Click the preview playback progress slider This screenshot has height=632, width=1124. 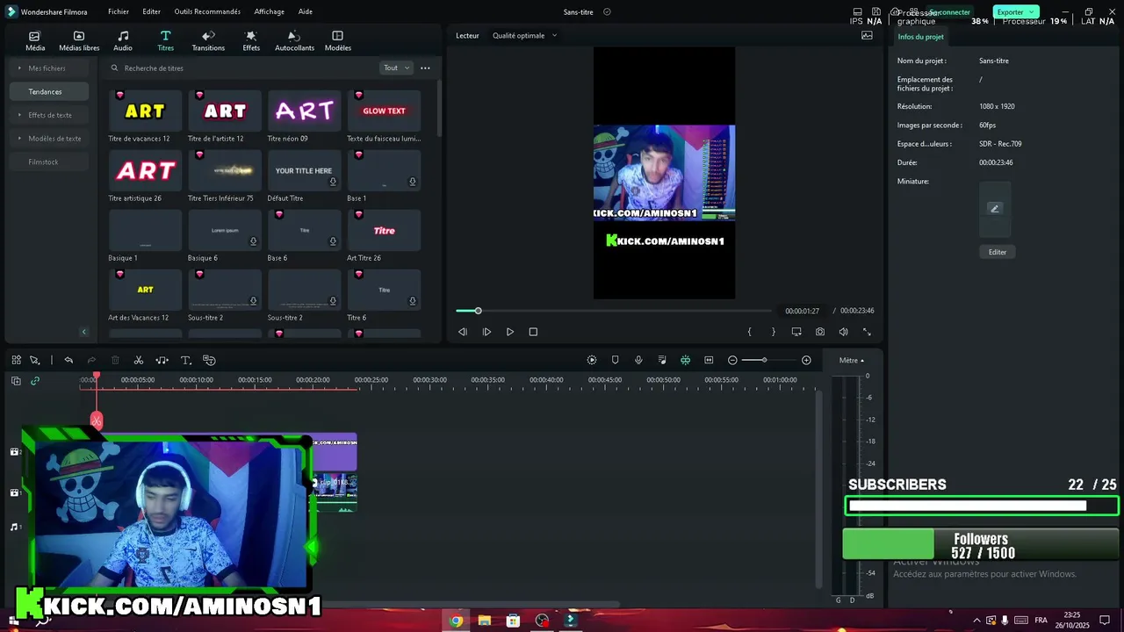point(614,311)
